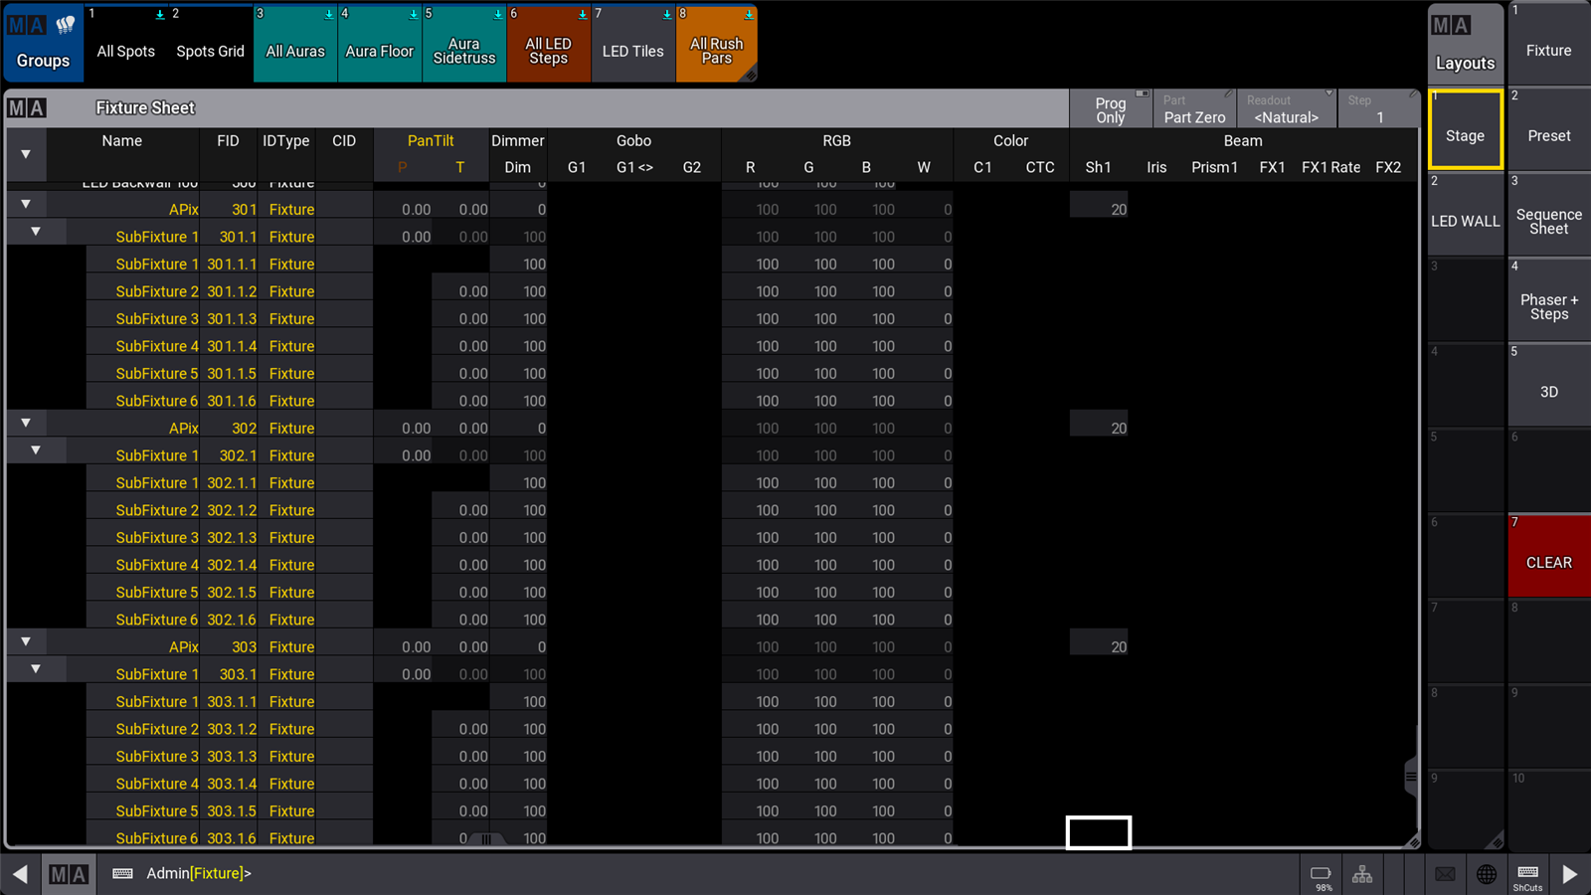Open the ShCuts keyboard shortcuts icon
Viewport: 1591px width, 895px height.
[1528, 875]
